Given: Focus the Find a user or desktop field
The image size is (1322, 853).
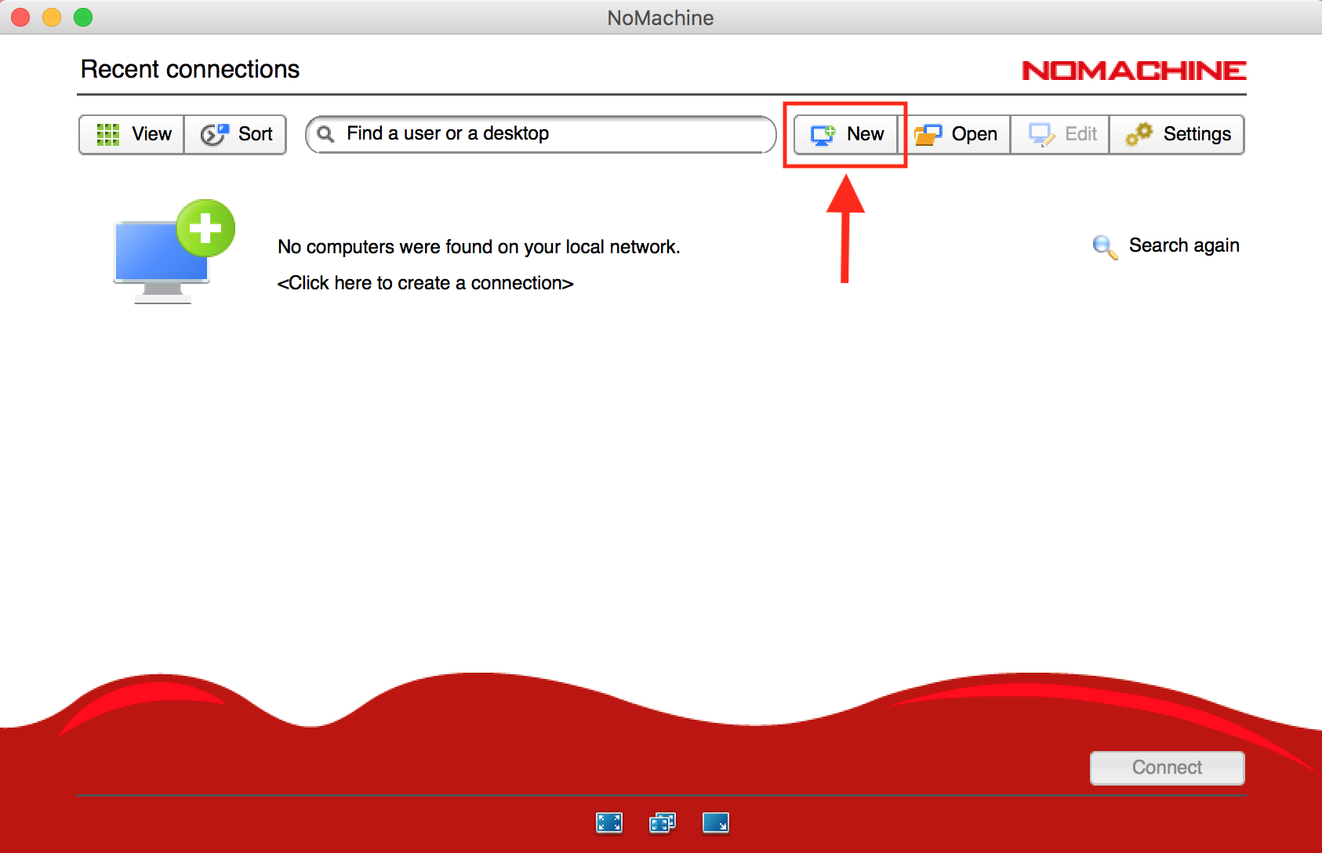Looking at the screenshot, I should pos(549,134).
